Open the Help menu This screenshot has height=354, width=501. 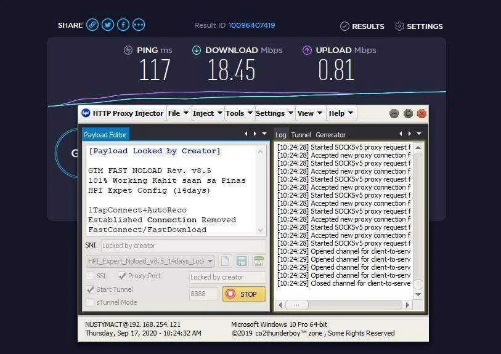(x=341, y=113)
